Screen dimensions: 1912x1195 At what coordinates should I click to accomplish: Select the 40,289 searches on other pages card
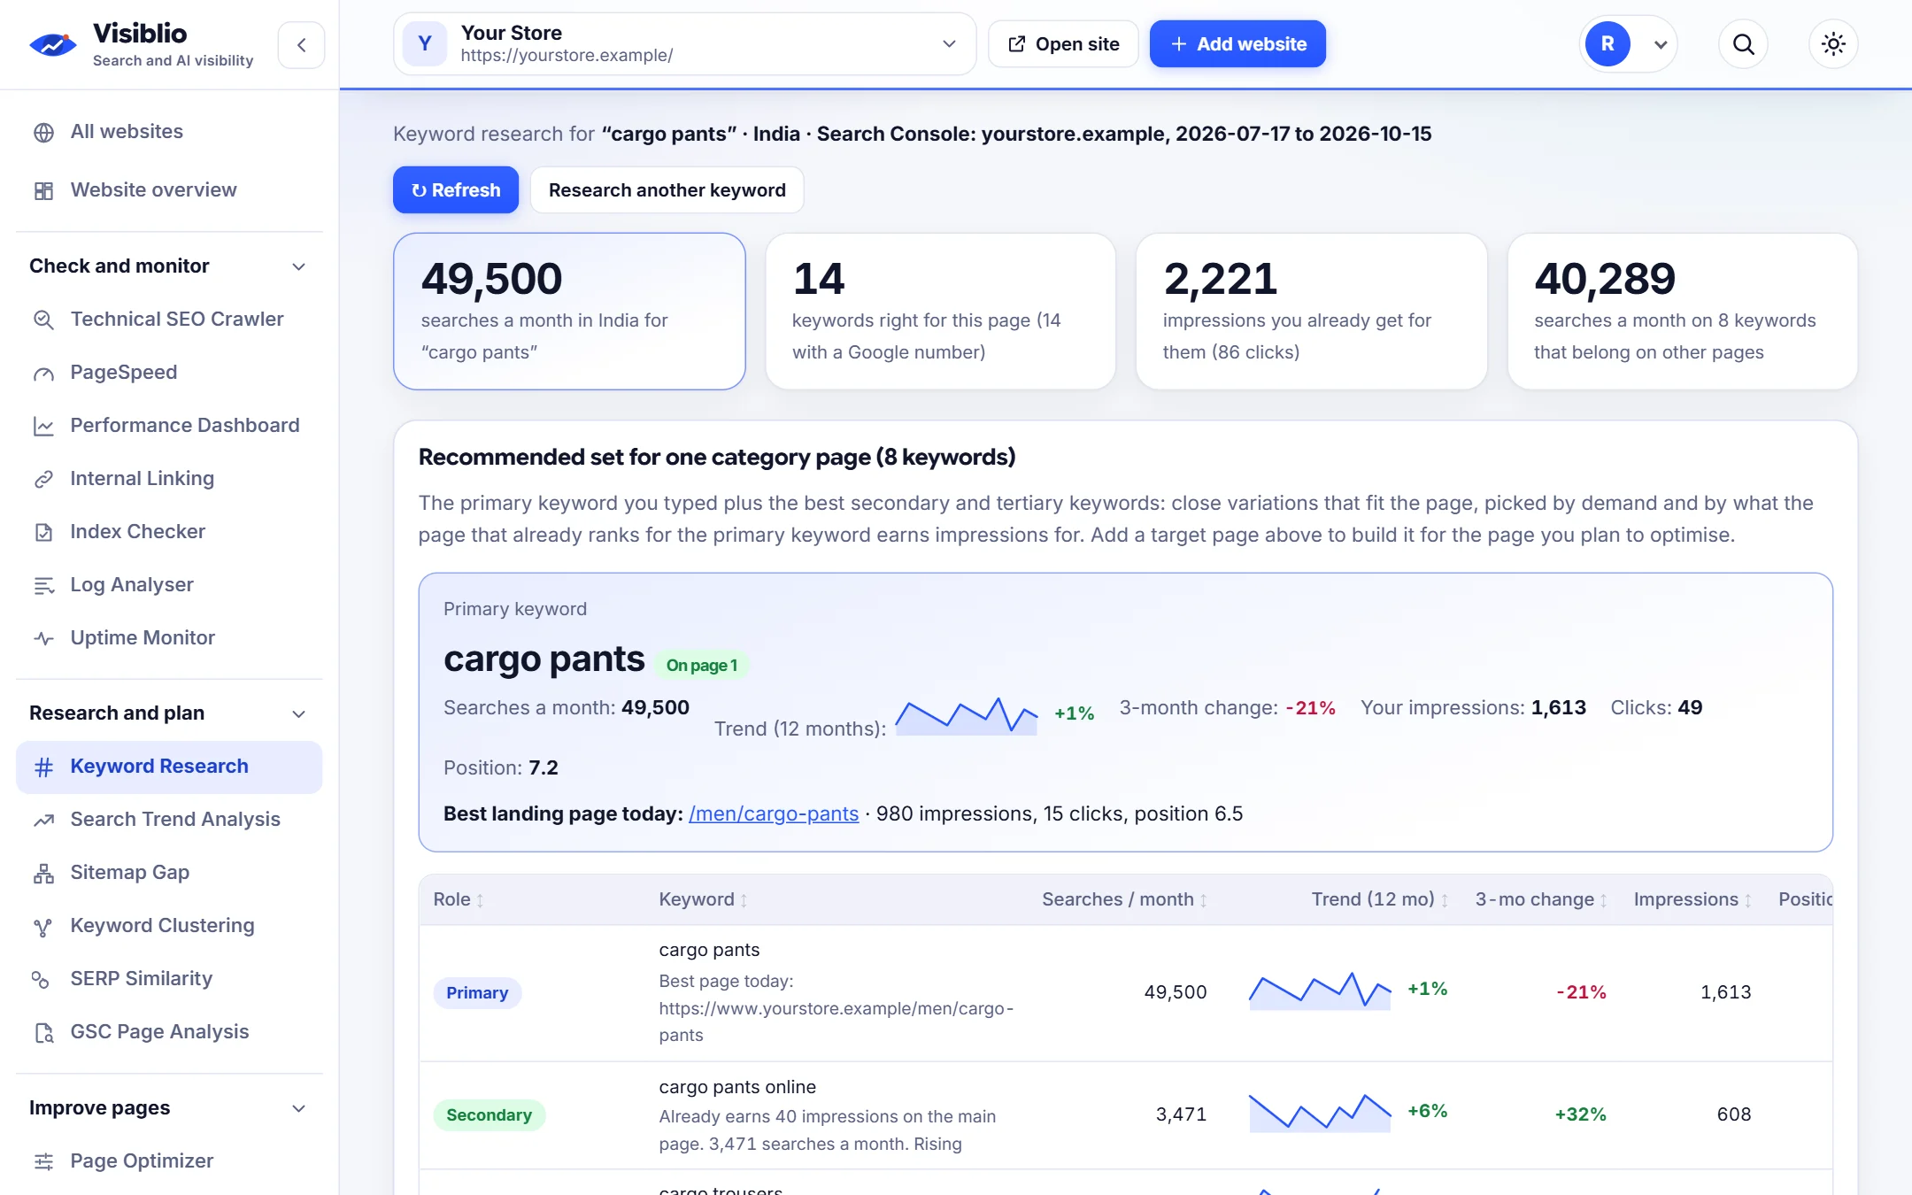point(1682,311)
